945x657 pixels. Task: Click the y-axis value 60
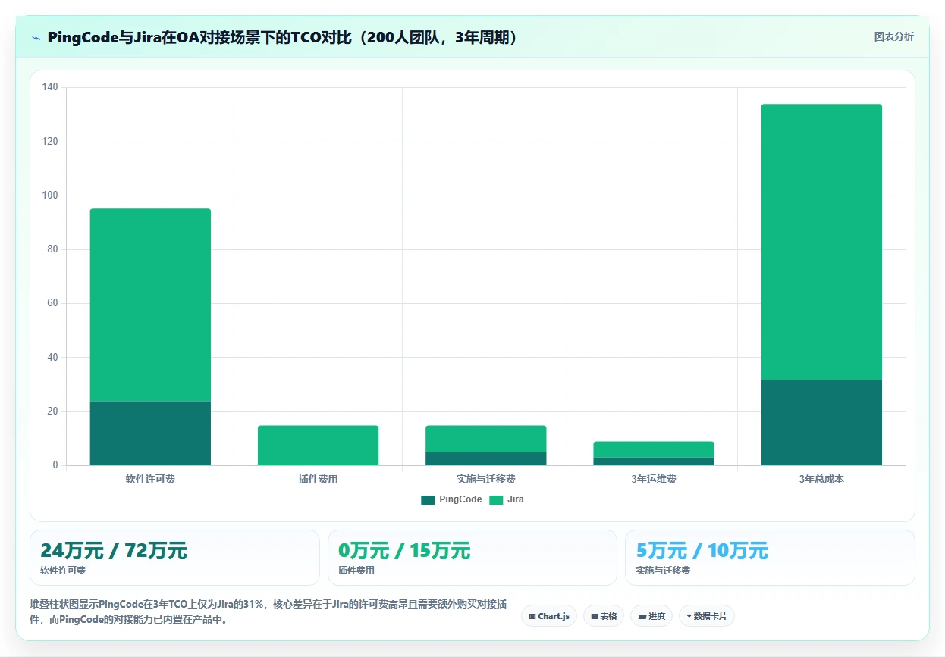tap(52, 304)
